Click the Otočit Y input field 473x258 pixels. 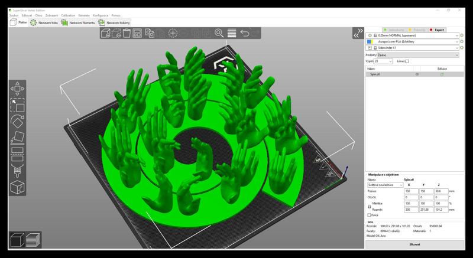pyautogui.click(x=426, y=198)
